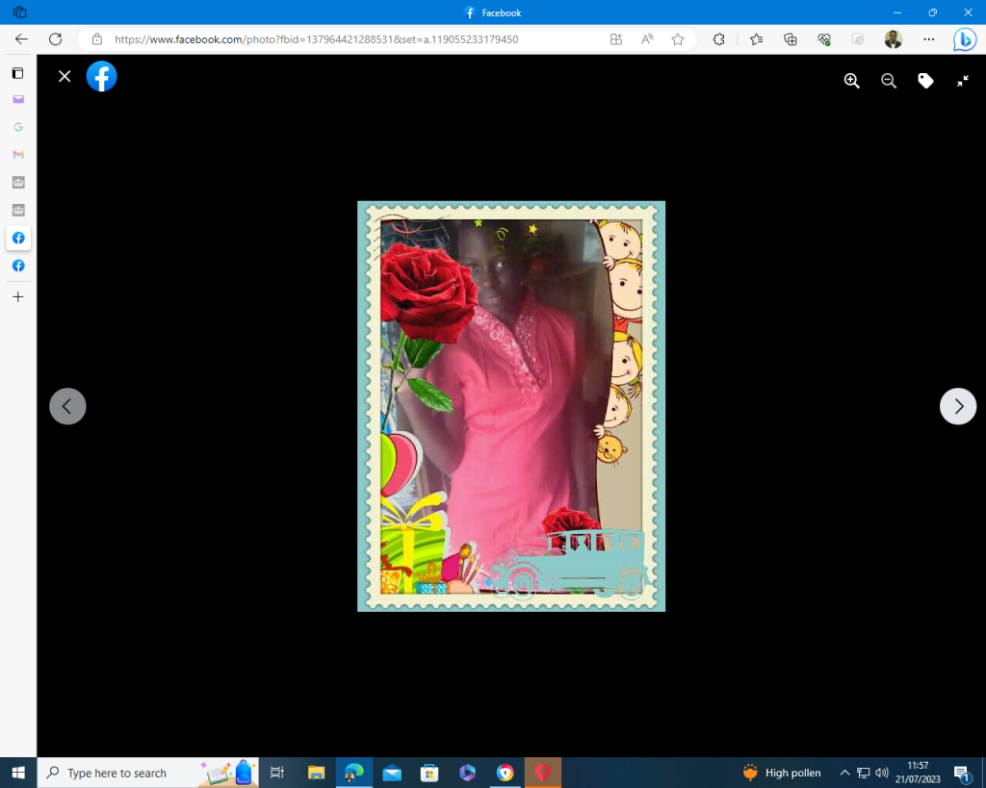Open browser Extensions menu

[718, 39]
